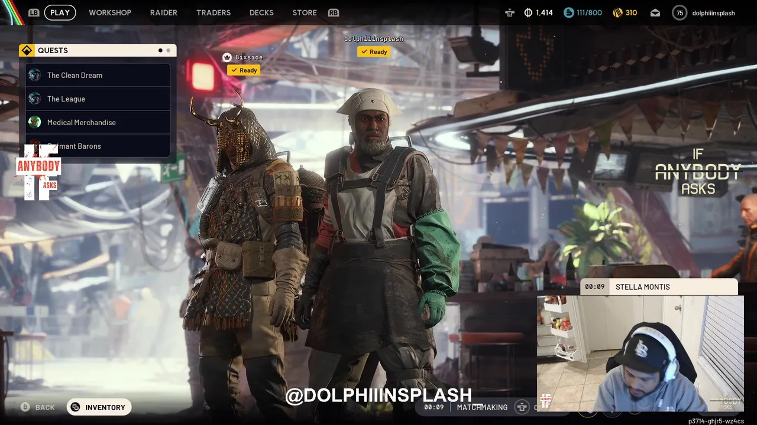Click the RB bumper icon
757x425 pixels.
tap(333, 12)
